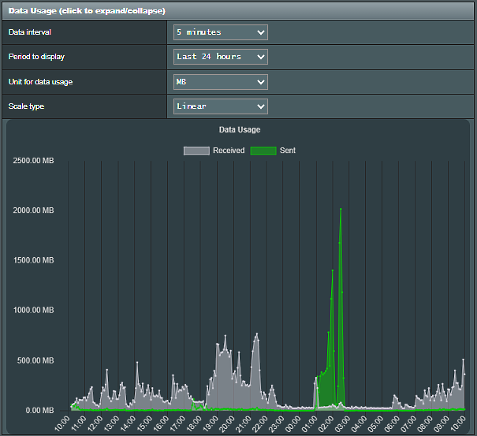The height and width of the screenshot is (436, 477).
Task: Click the Data Usage chart title
Action: [240, 129]
